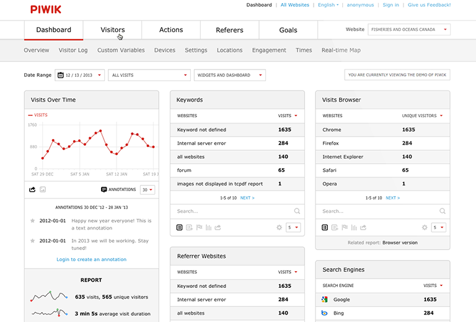Select goals flag icon in Visits Browser
The width and height of the screenshot is (476, 322).
(345, 228)
